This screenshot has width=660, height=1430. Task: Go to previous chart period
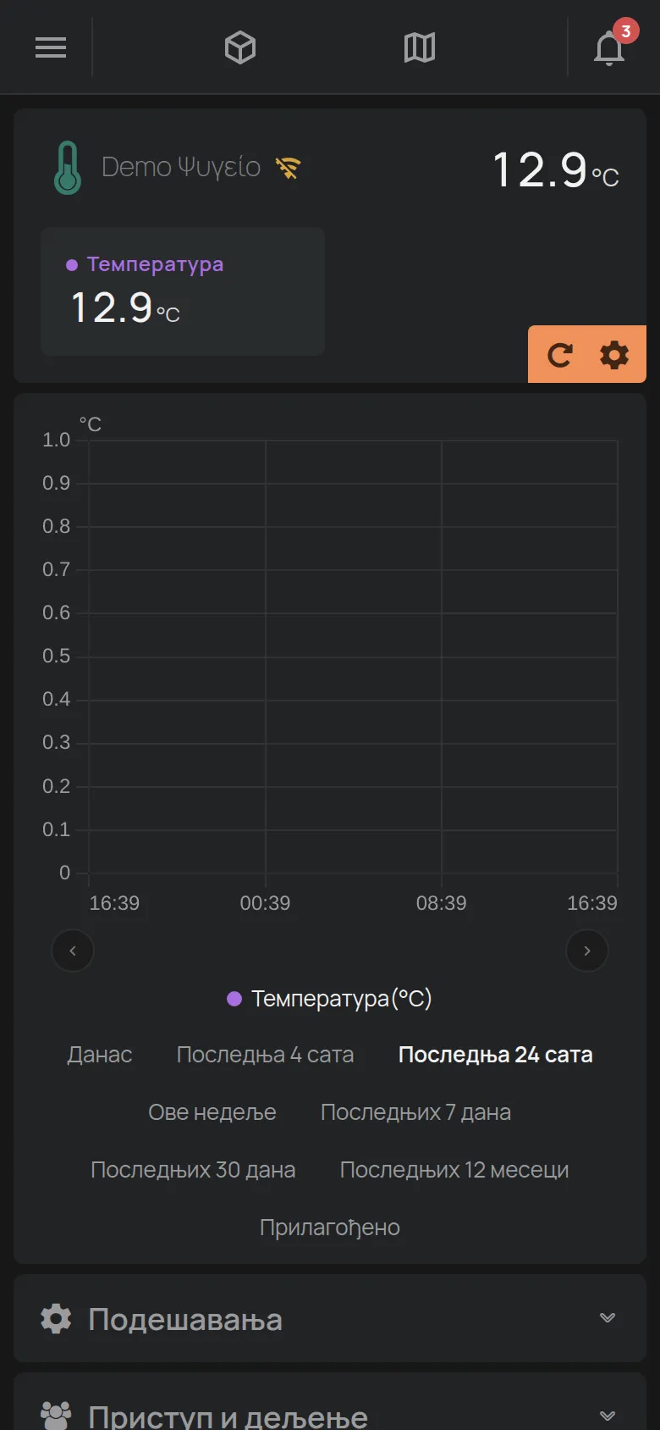click(x=73, y=951)
